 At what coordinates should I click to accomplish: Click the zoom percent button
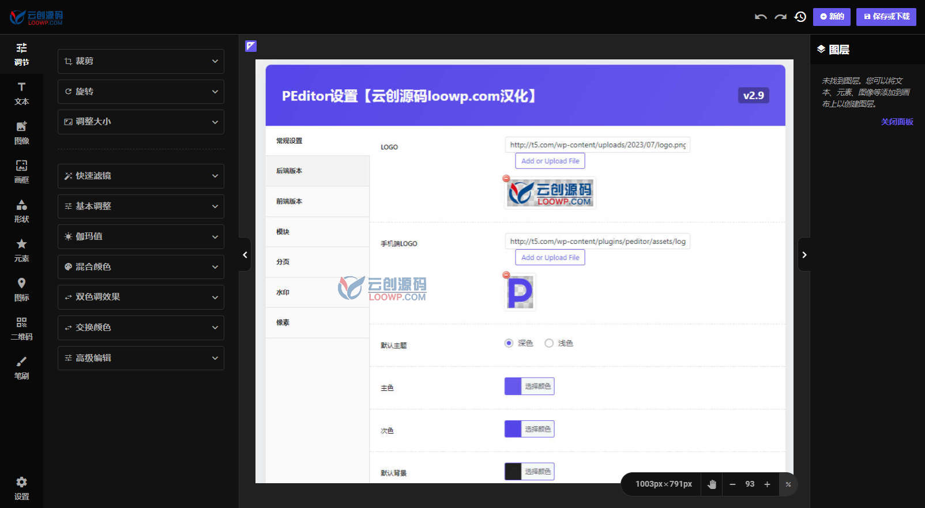(x=788, y=484)
